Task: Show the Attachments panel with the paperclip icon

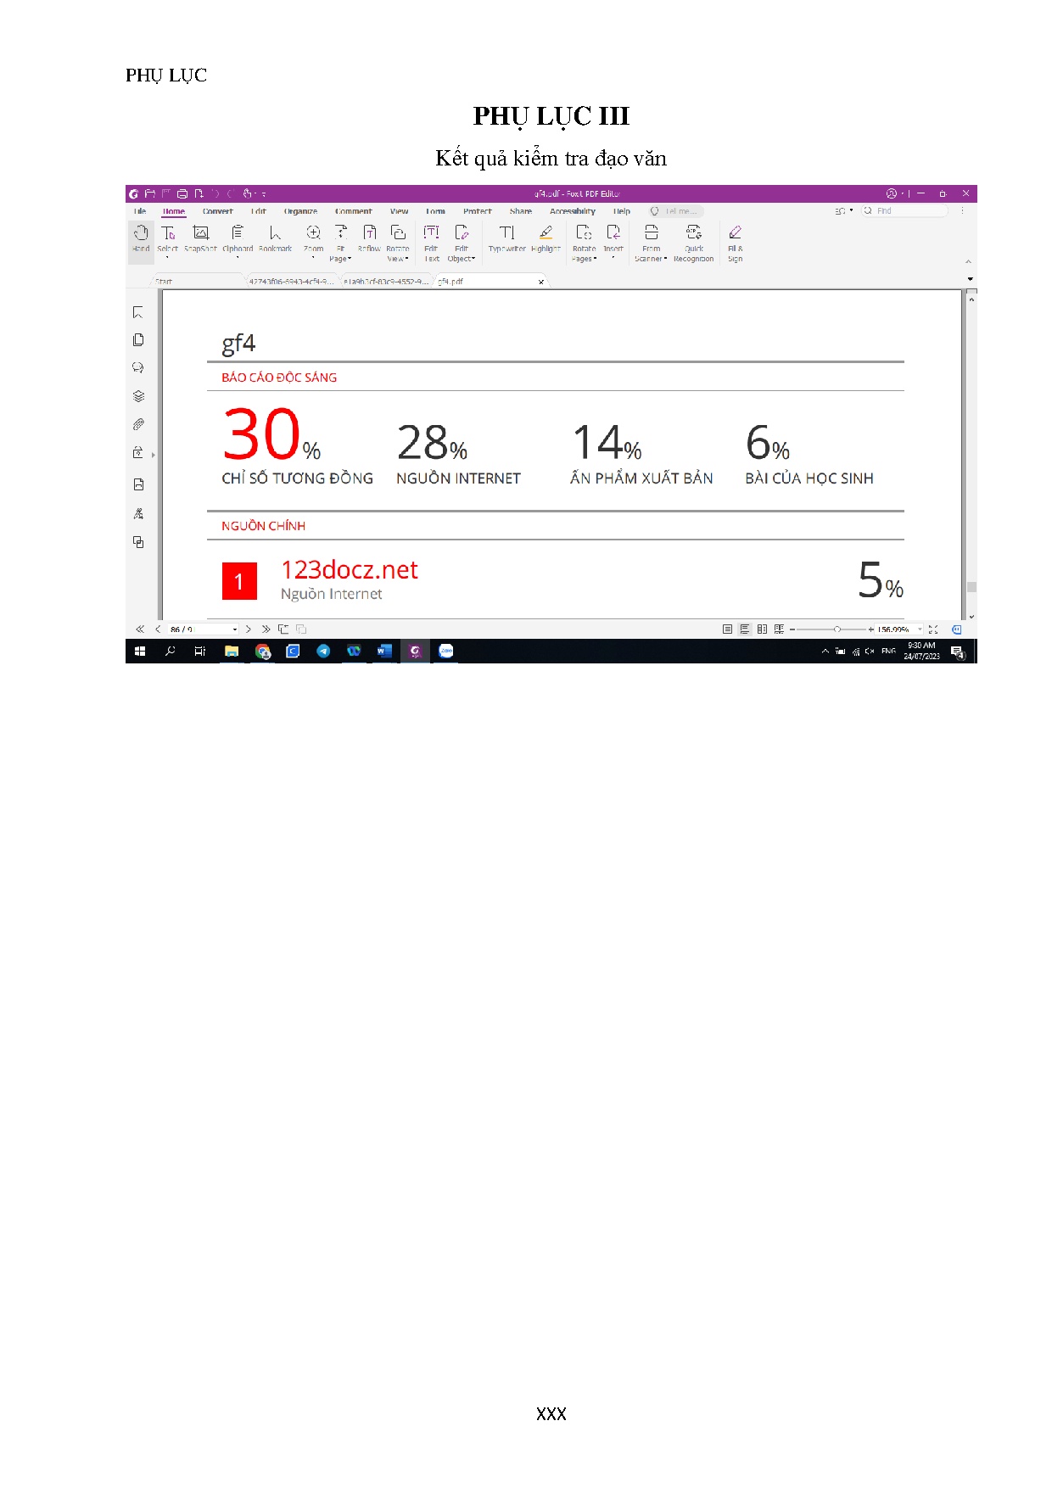Action: coord(138,424)
